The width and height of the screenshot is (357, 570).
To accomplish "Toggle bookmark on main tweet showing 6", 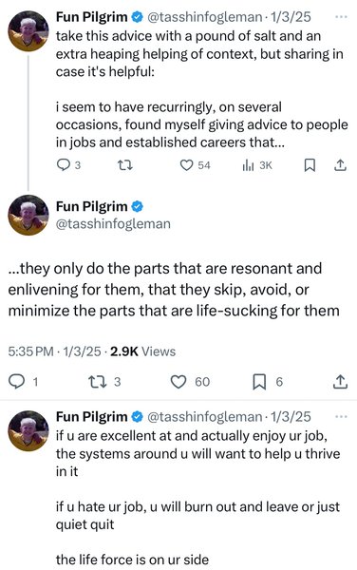I will coord(268,382).
